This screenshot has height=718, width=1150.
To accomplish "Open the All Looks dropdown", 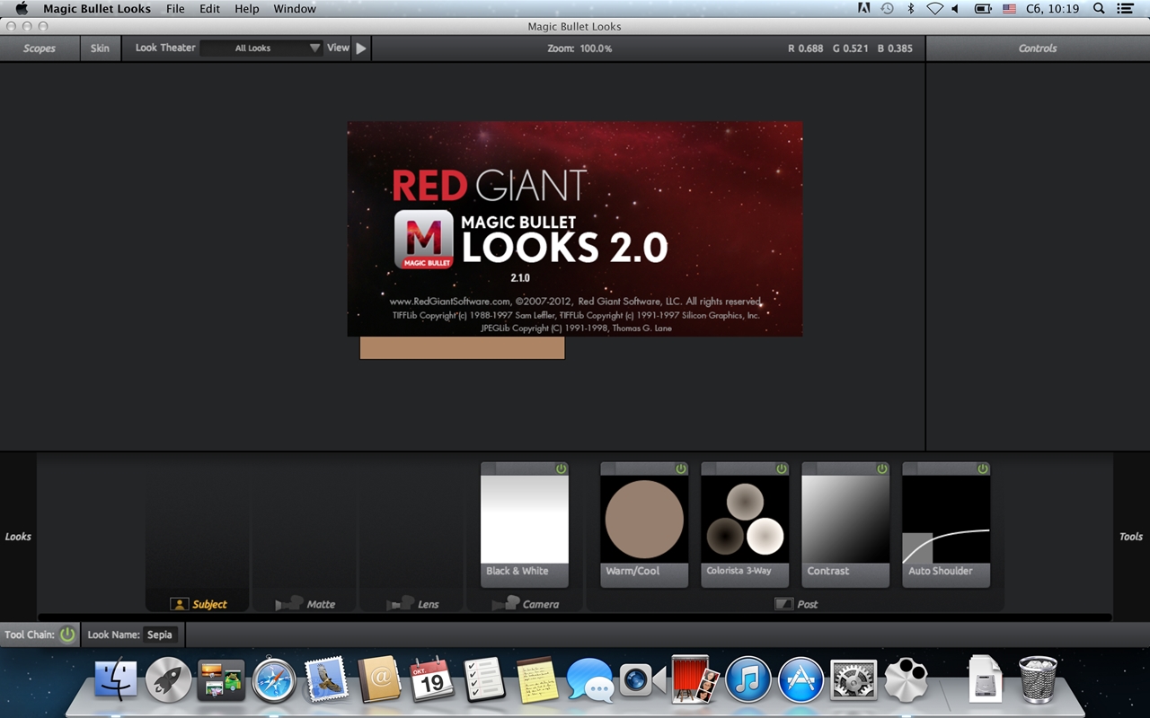I will [262, 48].
